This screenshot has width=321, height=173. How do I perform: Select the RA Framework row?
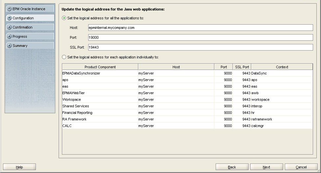[x=187, y=119]
